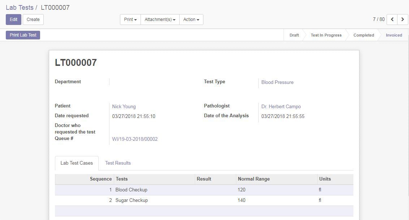
Task: Select the Draft status stage
Action: click(294, 35)
